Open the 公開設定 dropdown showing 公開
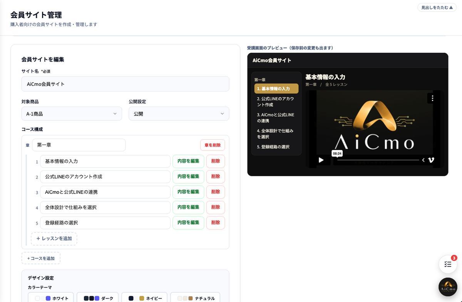This screenshot has width=462, height=302. pyautogui.click(x=179, y=113)
